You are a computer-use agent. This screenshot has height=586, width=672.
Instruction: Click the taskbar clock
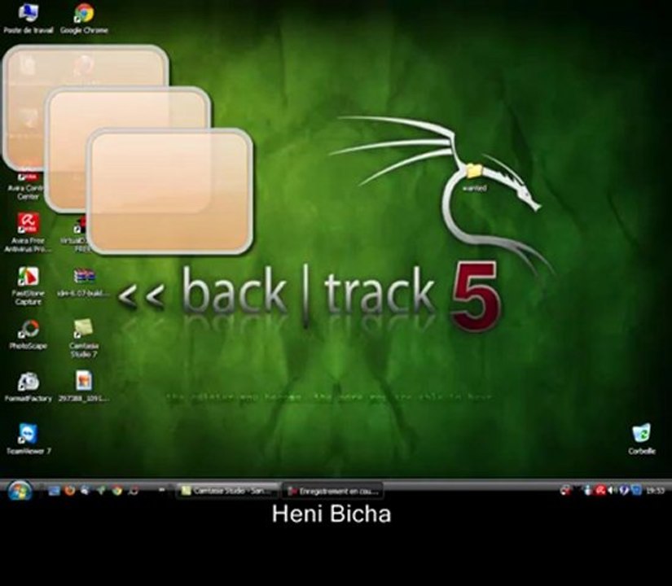click(x=656, y=491)
